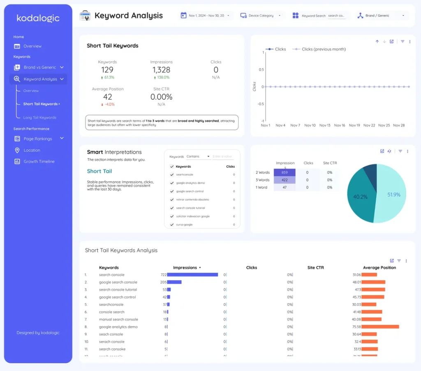Select Long Tail Keywords in the sidebar
The image size is (421, 371).
tap(40, 117)
